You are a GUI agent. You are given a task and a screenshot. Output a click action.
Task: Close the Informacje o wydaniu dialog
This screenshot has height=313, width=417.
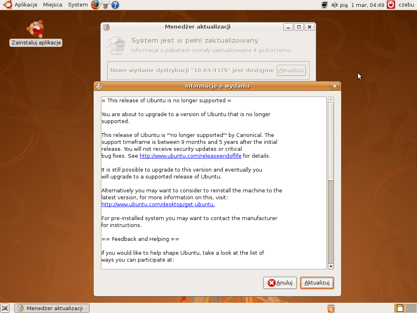[x=335, y=86]
